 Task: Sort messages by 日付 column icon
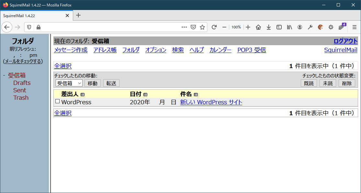pyautogui.click(x=145, y=95)
